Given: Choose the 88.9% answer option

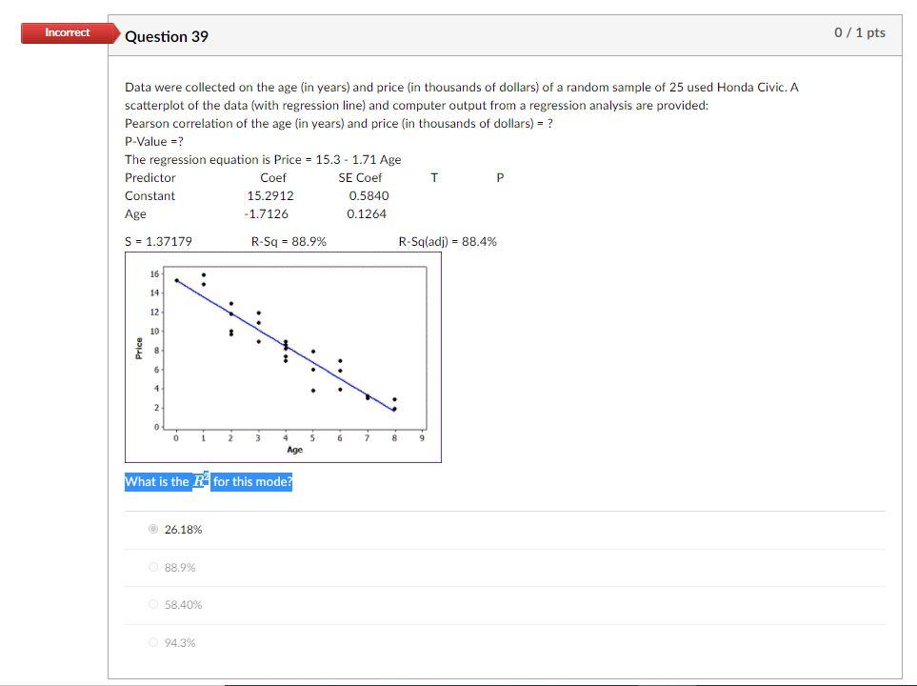Looking at the screenshot, I should (x=153, y=566).
